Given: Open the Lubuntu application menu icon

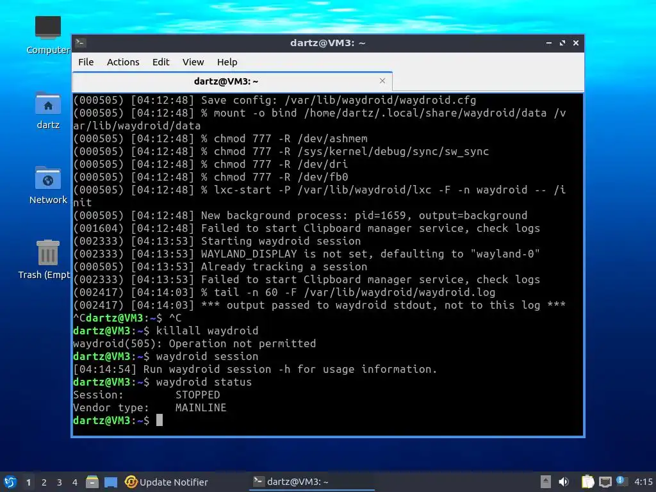Looking at the screenshot, I should pos(10,482).
